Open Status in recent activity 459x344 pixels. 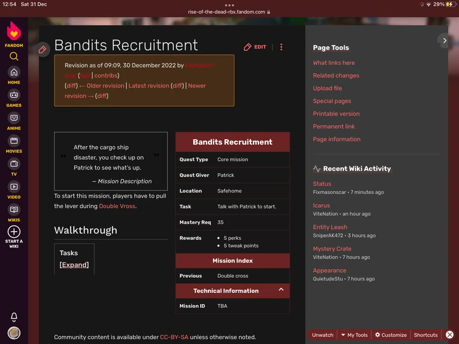(x=322, y=184)
